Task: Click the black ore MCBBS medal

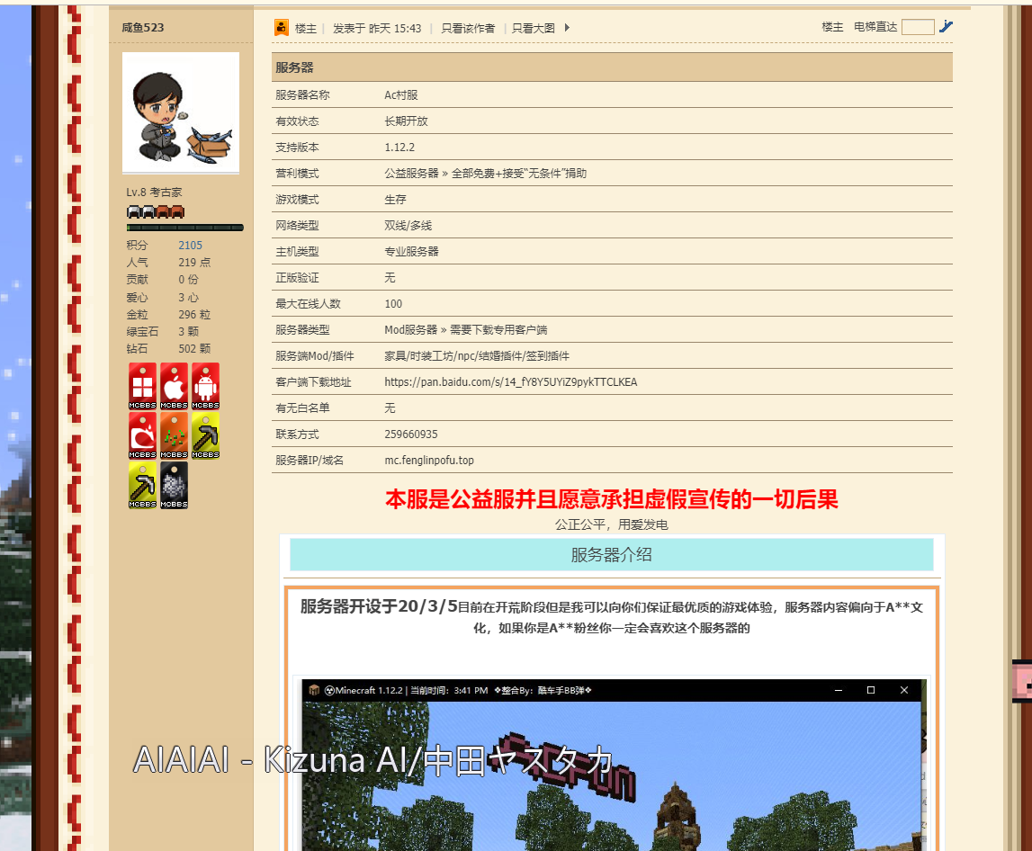Action: [174, 484]
